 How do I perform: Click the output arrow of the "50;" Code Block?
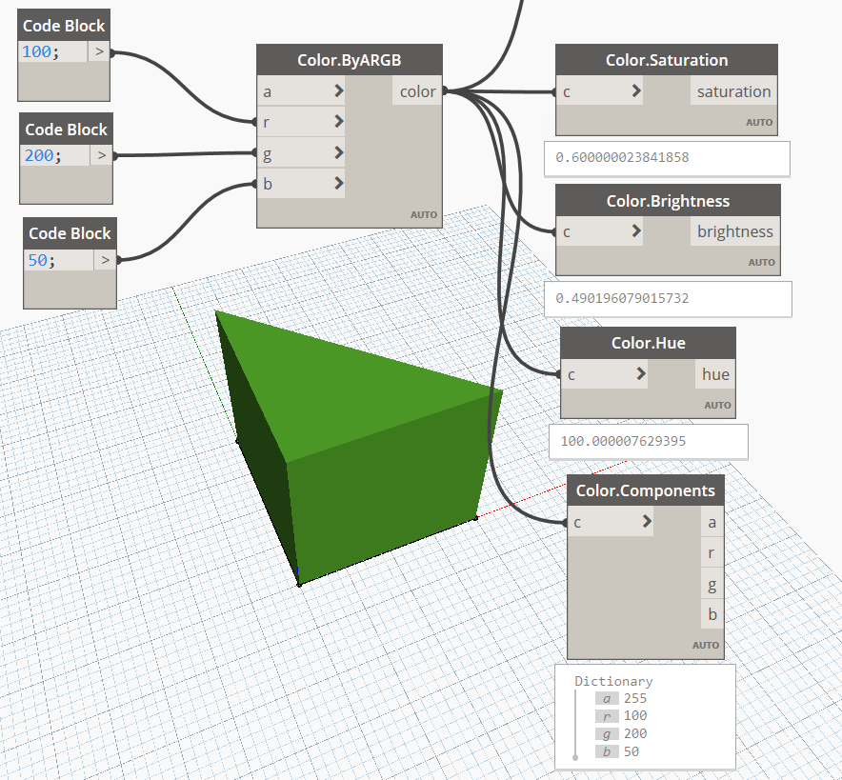pyautogui.click(x=105, y=260)
